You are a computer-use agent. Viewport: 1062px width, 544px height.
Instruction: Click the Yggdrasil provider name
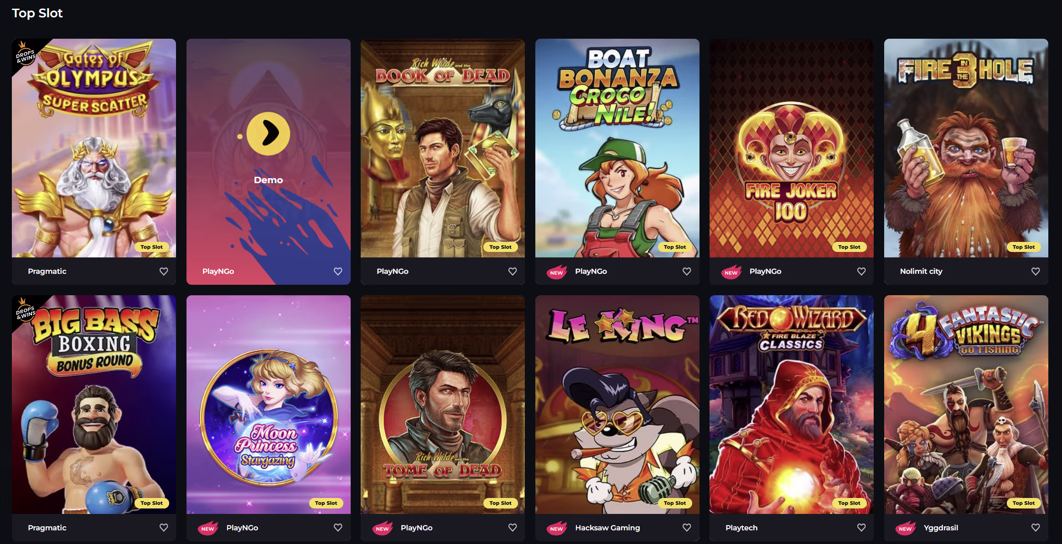[x=941, y=528]
